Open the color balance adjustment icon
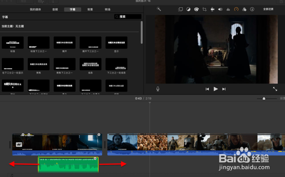 [188, 9]
